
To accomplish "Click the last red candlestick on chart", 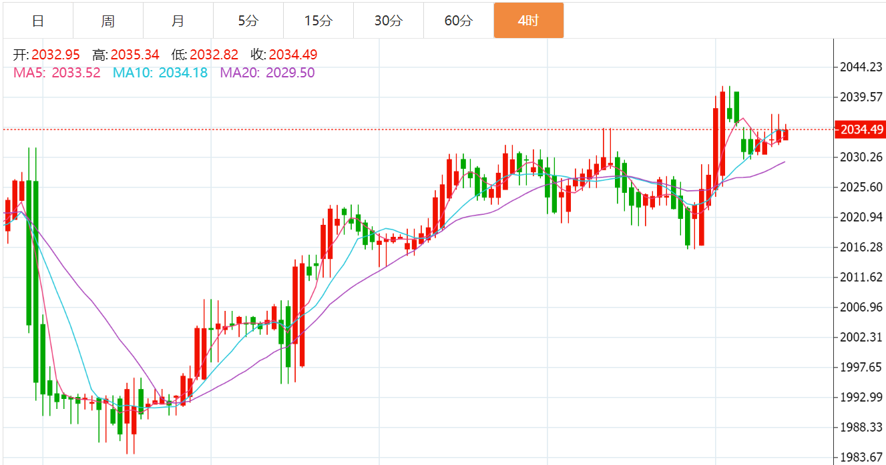I will pos(786,134).
